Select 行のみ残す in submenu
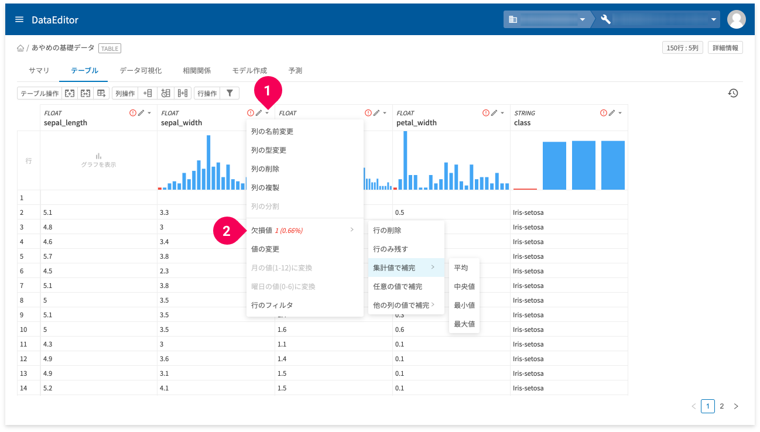Image resolution: width=760 pixels, height=432 pixels. 406,249
